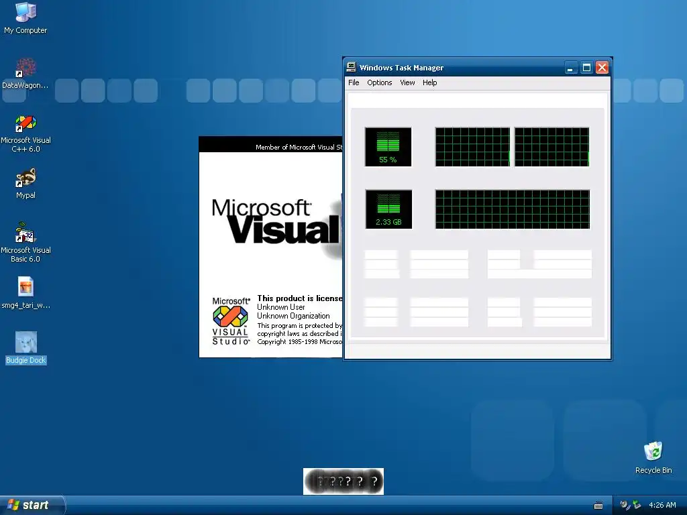The height and width of the screenshot is (515, 687).
Task: Click the CPU usage gauge showing 55 %
Action: 388,147
